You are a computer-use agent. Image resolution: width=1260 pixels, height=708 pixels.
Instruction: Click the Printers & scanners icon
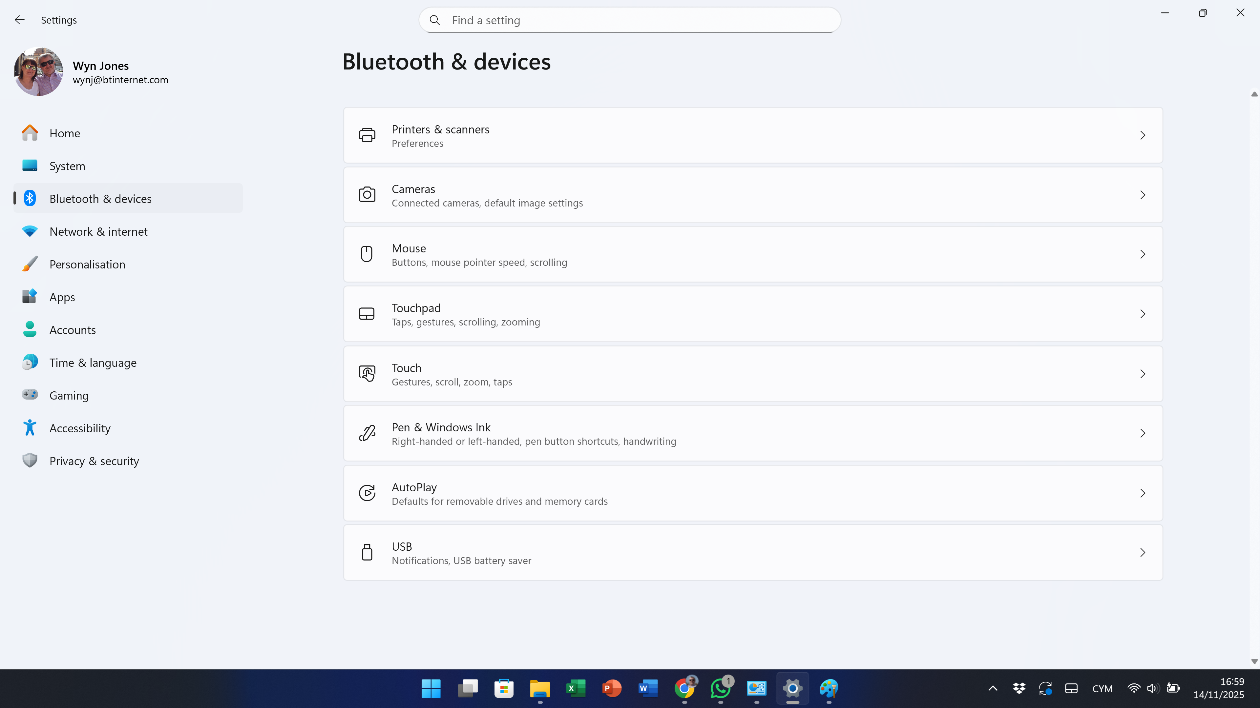(x=367, y=135)
